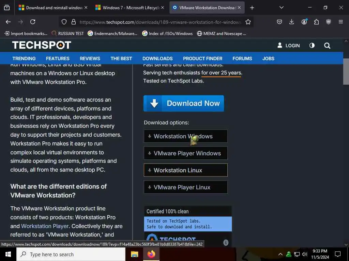Open the volume speaker tray icon
The image size is (349, 261).
tap(304, 254)
